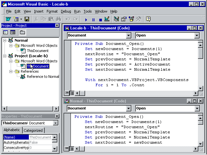Click the View Object button in Project panel

point(13,32)
